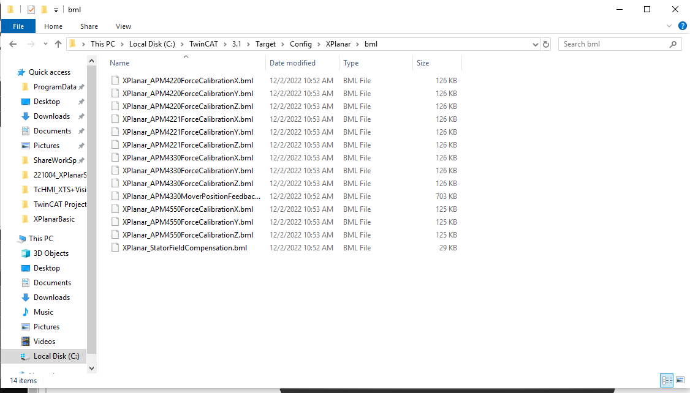Open ProgramData in Quick access
The image size is (690, 393).
click(55, 87)
